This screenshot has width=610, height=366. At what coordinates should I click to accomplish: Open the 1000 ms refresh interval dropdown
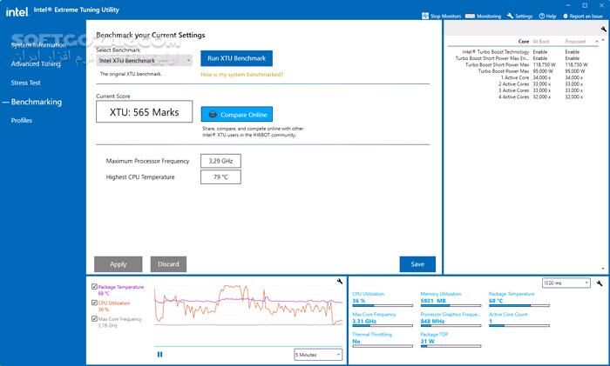tap(566, 283)
